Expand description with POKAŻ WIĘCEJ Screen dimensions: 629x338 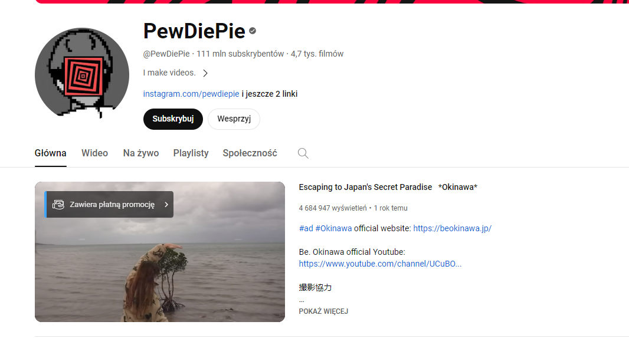click(323, 311)
